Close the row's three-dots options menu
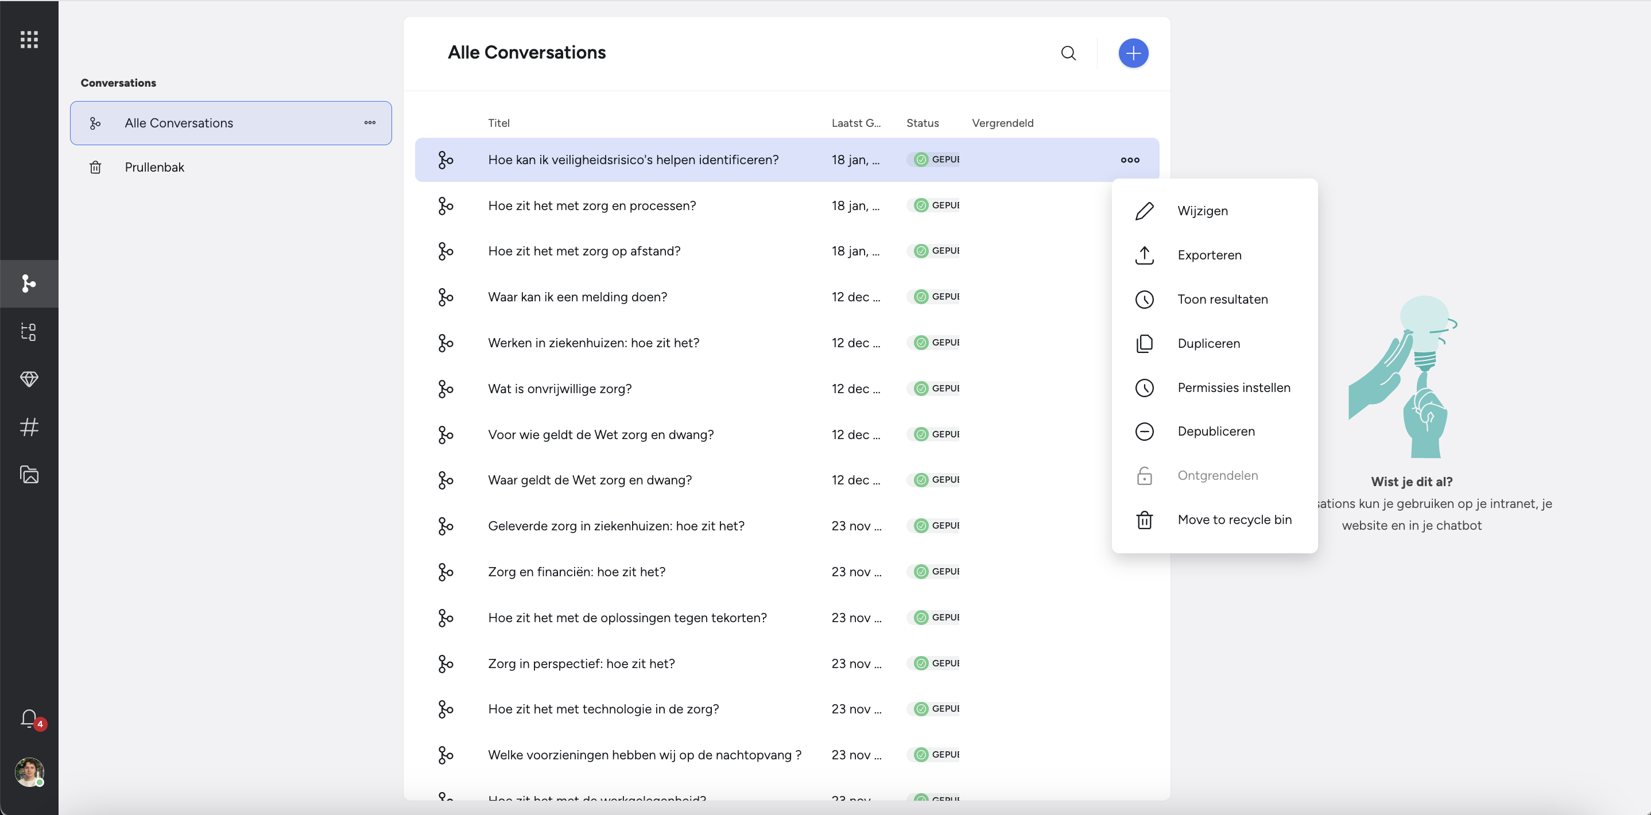 [x=1129, y=160]
